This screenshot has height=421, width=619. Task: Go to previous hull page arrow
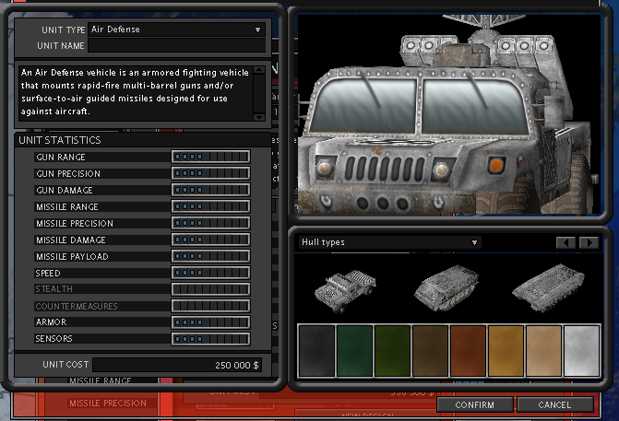pyautogui.click(x=565, y=242)
